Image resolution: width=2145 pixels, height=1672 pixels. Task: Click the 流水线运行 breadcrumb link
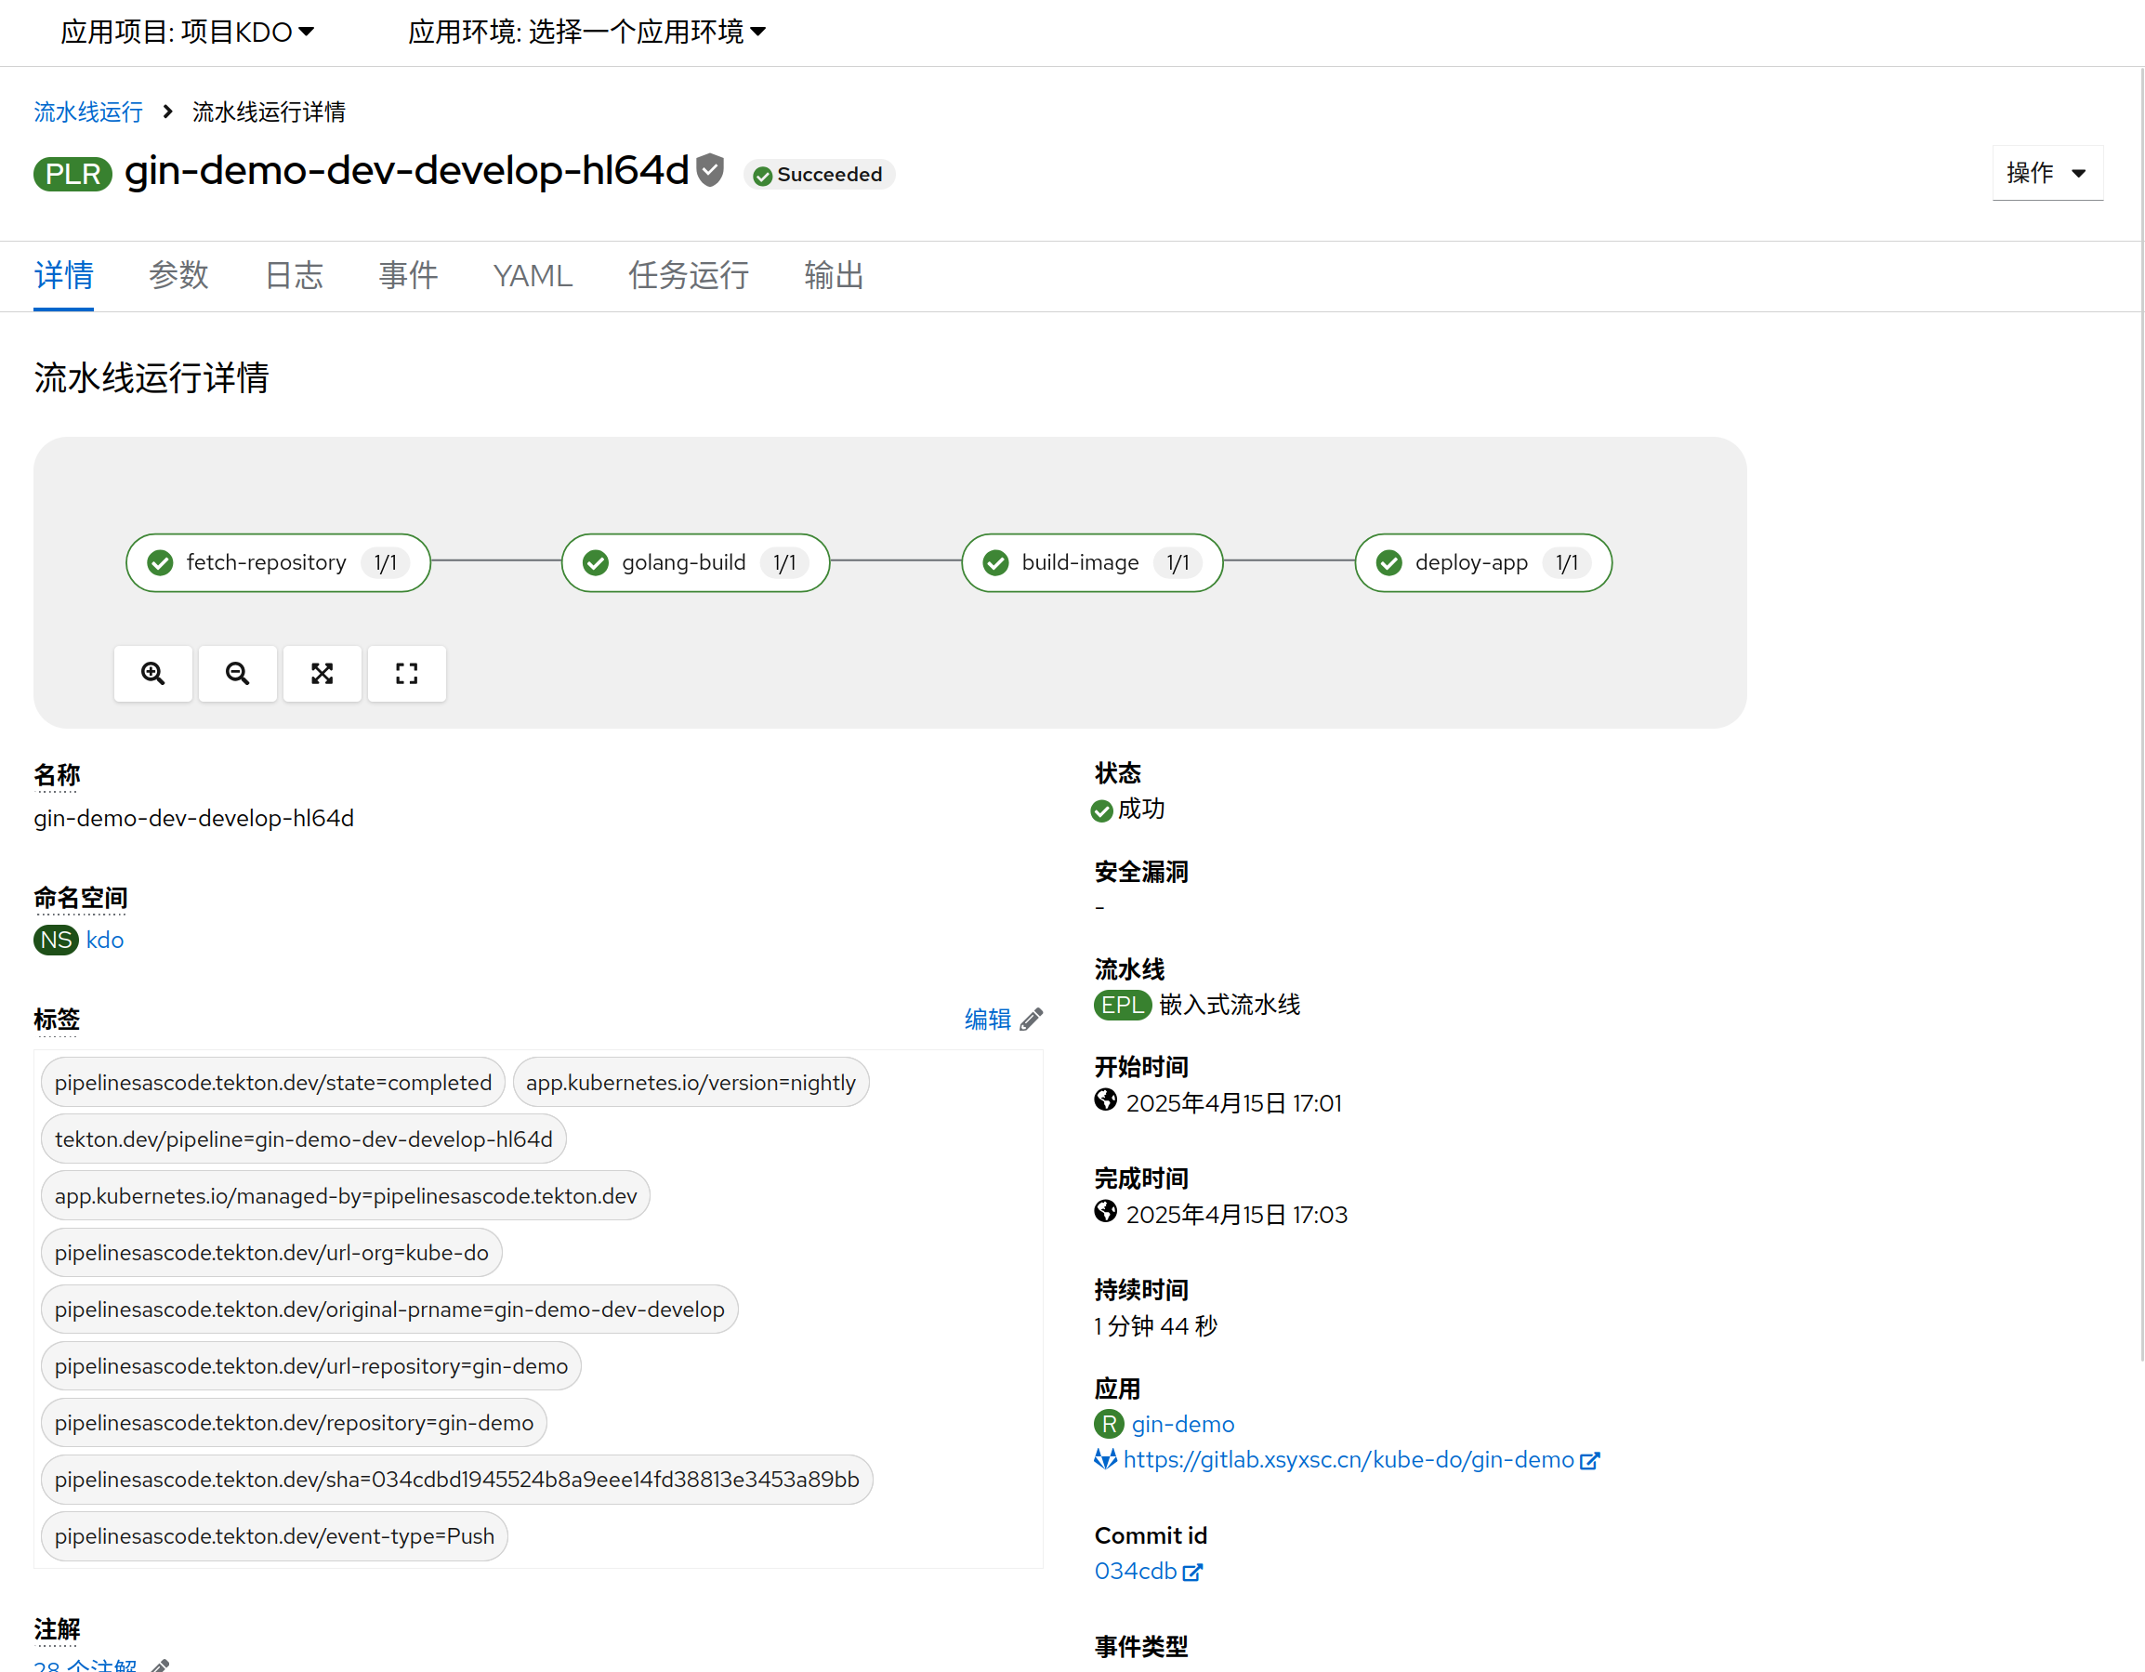pyautogui.click(x=88, y=112)
